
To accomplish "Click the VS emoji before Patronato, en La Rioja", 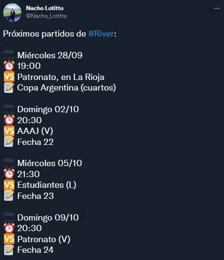I will (x=9, y=77).
